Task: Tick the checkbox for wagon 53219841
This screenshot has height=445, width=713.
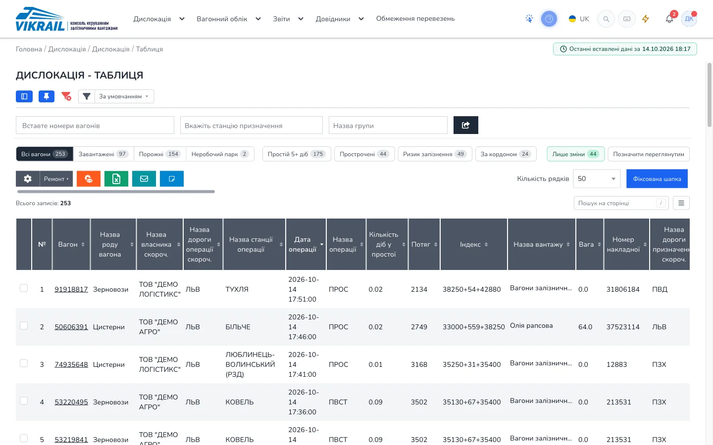Action: point(24,438)
